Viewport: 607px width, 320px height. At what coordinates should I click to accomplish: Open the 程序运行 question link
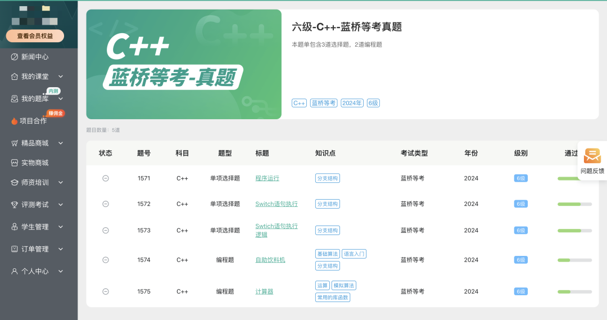267,178
